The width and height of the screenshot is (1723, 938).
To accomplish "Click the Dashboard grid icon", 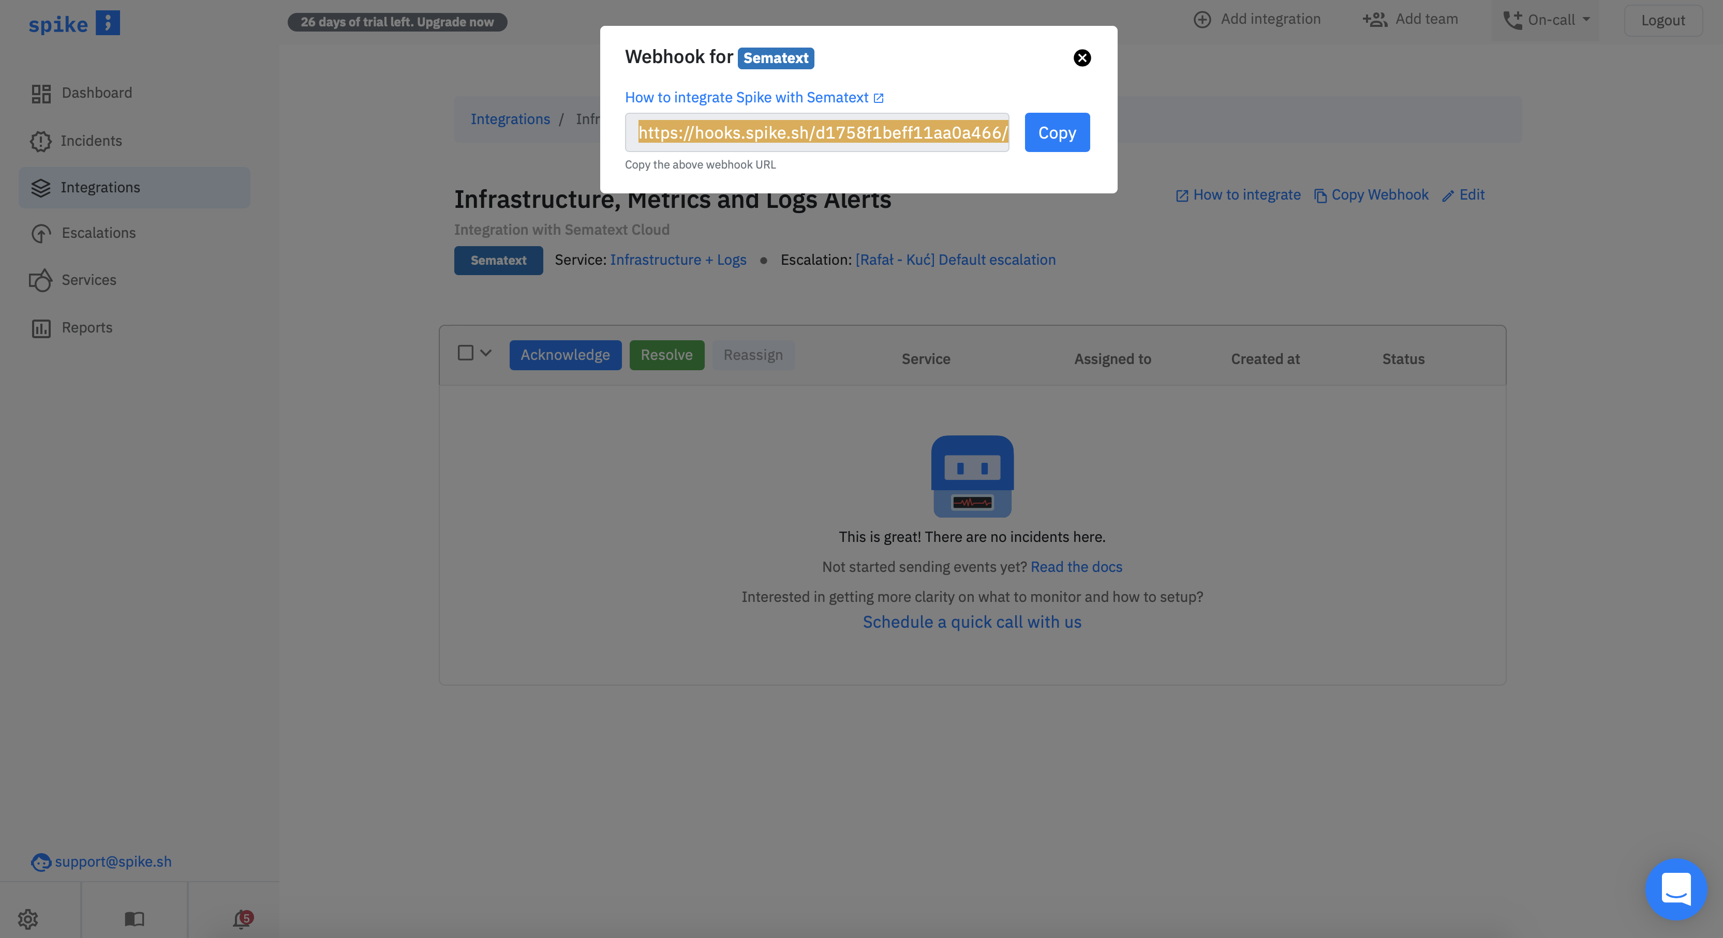I will coord(41,94).
